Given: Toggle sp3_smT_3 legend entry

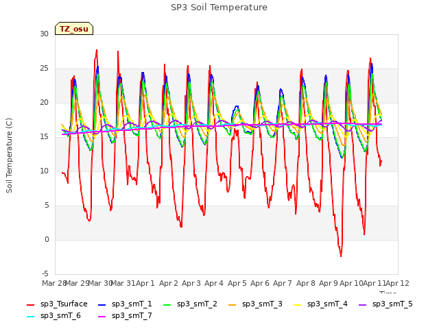Looking at the screenshot, I should pos(255,304).
